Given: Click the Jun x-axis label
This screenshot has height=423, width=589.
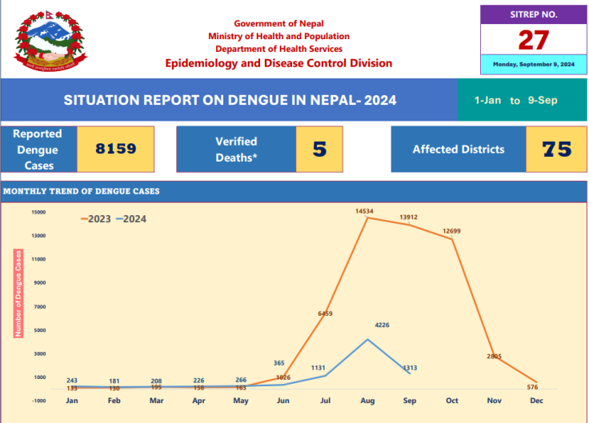Looking at the screenshot, I should 283,401.
